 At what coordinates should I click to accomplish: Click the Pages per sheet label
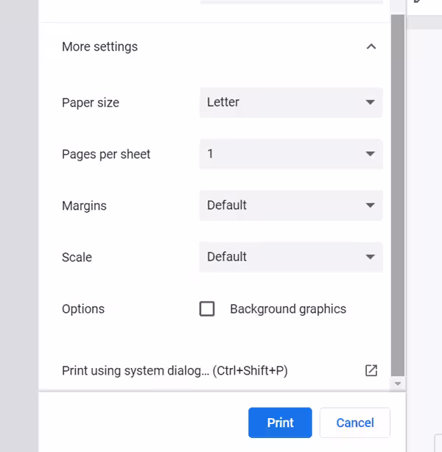point(106,154)
